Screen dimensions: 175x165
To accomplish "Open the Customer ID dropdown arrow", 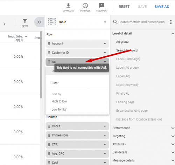I will click(x=105, y=53).
